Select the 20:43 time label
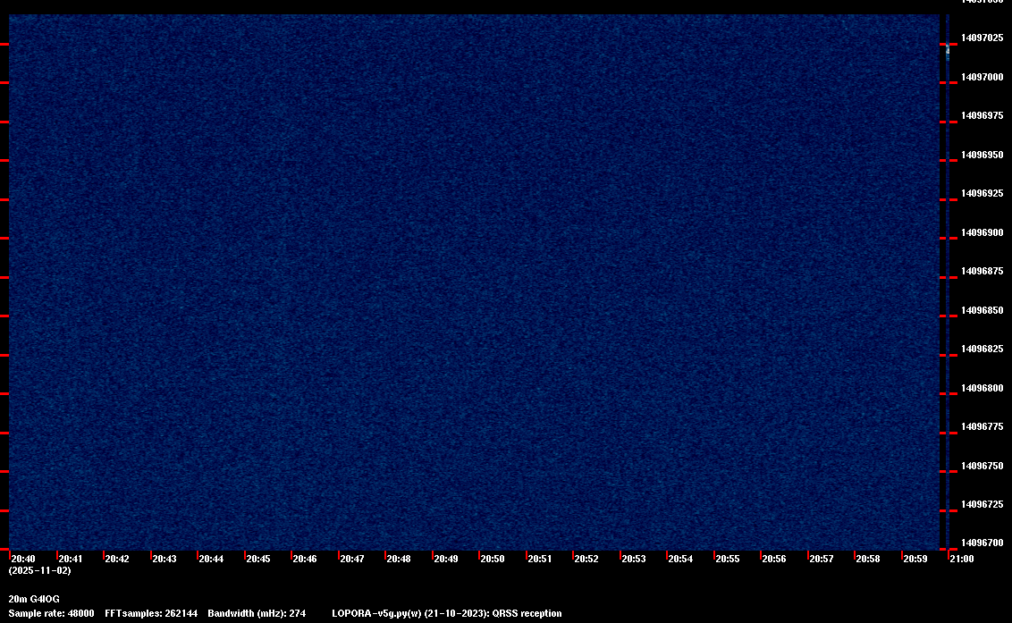The image size is (1012, 623). point(164,559)
